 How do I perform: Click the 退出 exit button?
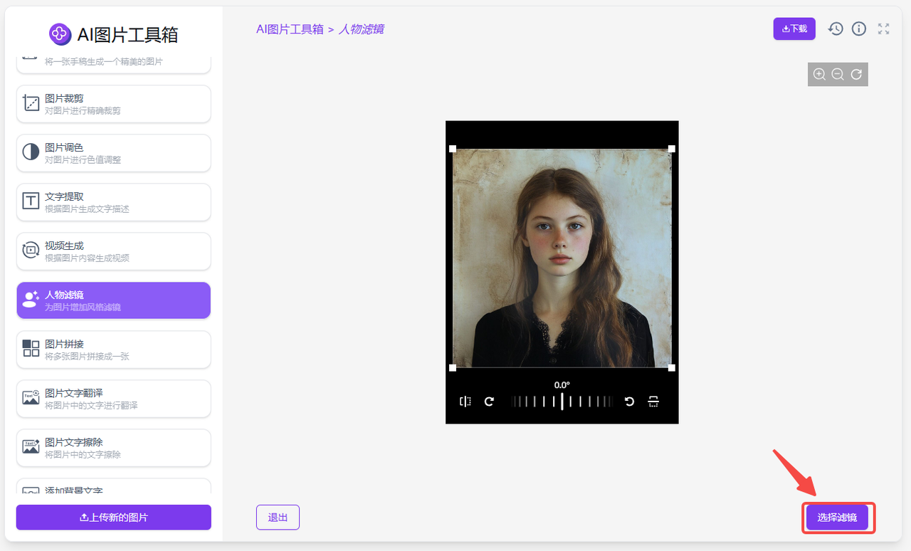pos(278,518)
